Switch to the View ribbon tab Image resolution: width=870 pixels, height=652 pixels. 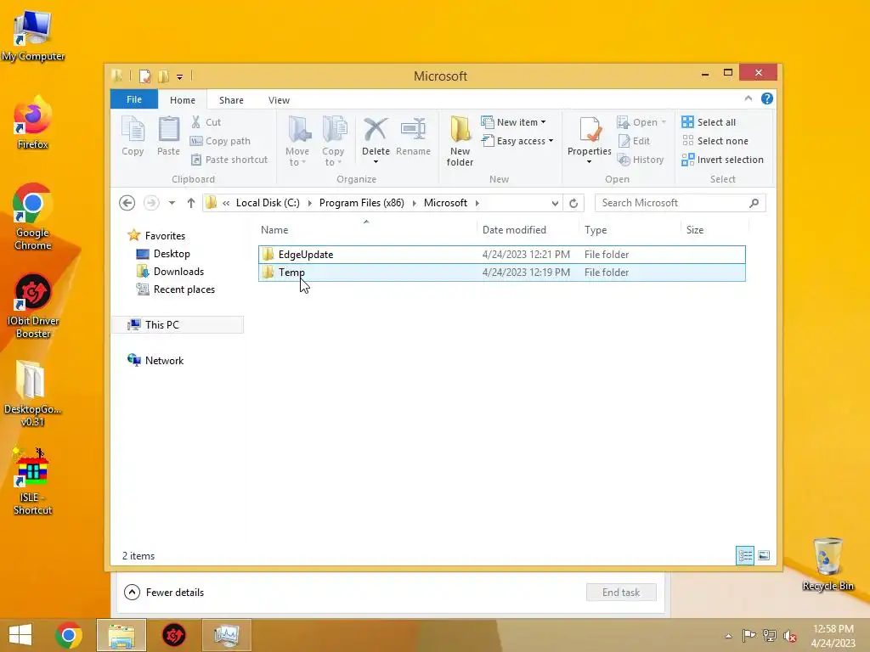point(279,100)
